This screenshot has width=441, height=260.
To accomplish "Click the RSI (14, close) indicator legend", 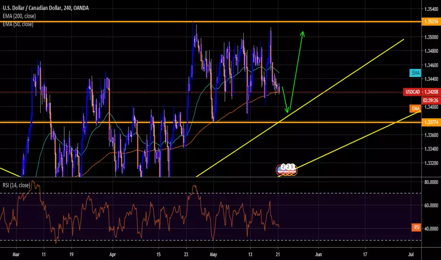I will (16, 185).
